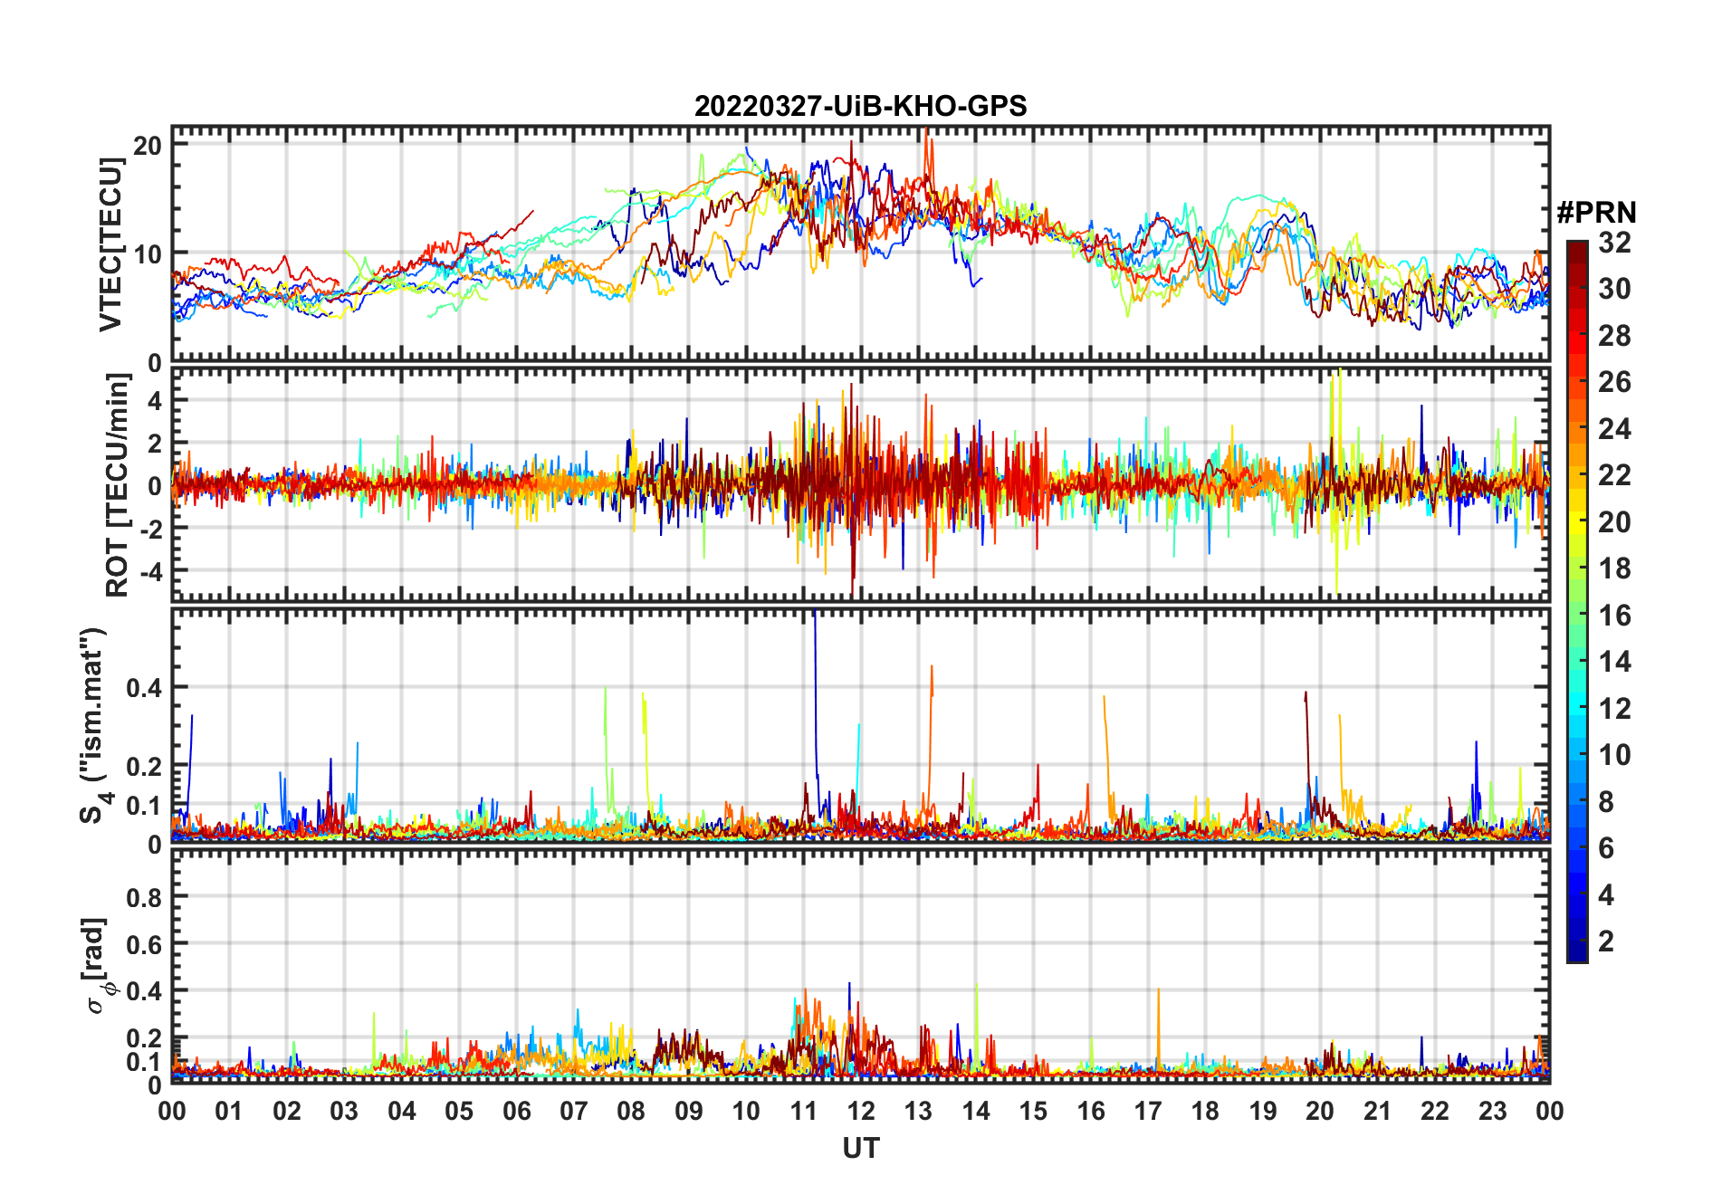Viewport: 1722px width, 1204px height.
Task: Select colorbar tick label 30
Action: tap(1614, 289)
